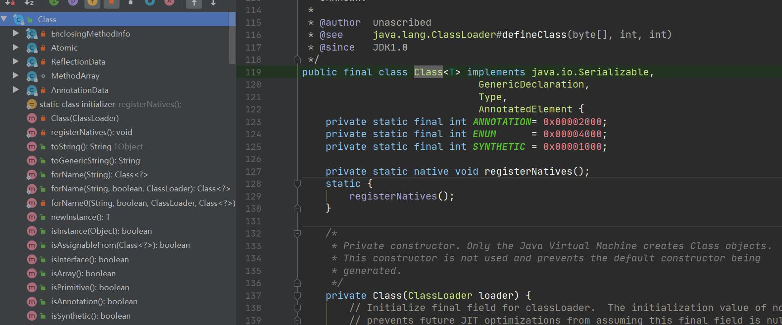
Task: Click method icon of Class(ClassLoader)
Action: tap(32, 118)
